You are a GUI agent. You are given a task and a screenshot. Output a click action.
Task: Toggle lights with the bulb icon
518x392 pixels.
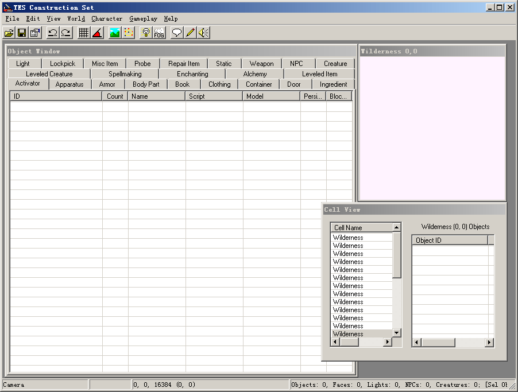pos(146,33)
